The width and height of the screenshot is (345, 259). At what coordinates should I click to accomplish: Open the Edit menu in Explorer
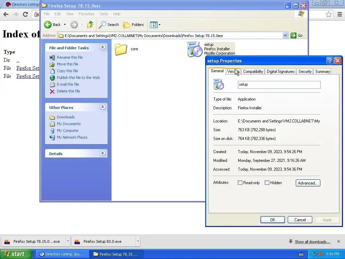[58, 14]
